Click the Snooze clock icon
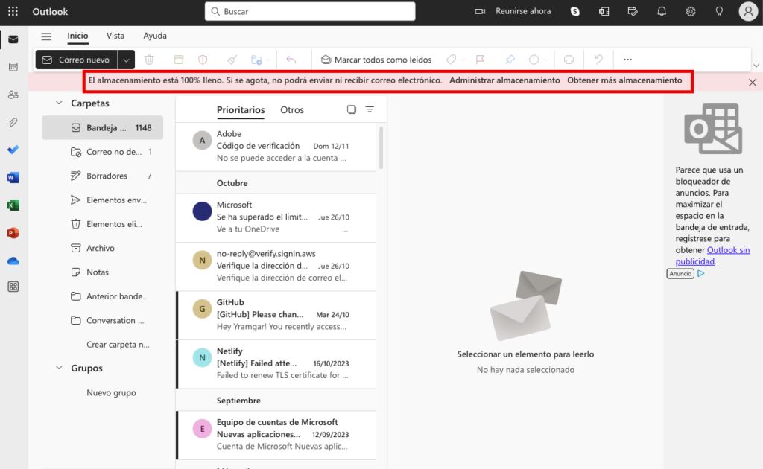Image resolution: width=763 pixels, height=469 pixels. [534, 60]
